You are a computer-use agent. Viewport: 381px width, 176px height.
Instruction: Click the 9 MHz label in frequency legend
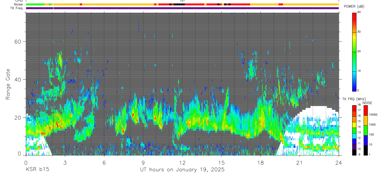[359, 155]
